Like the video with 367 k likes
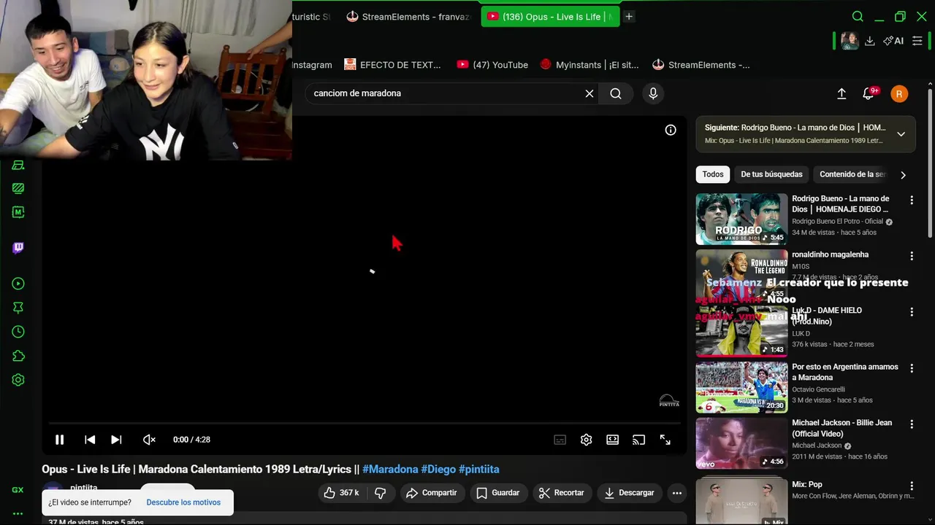The image size is (935, 525). [342, 493]
